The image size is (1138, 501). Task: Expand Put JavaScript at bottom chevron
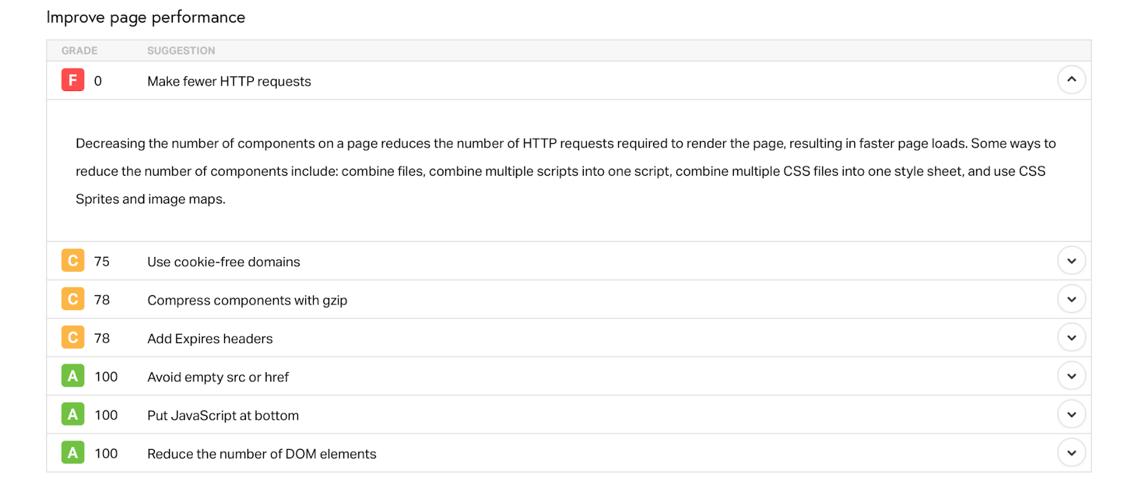[1071, 414]
